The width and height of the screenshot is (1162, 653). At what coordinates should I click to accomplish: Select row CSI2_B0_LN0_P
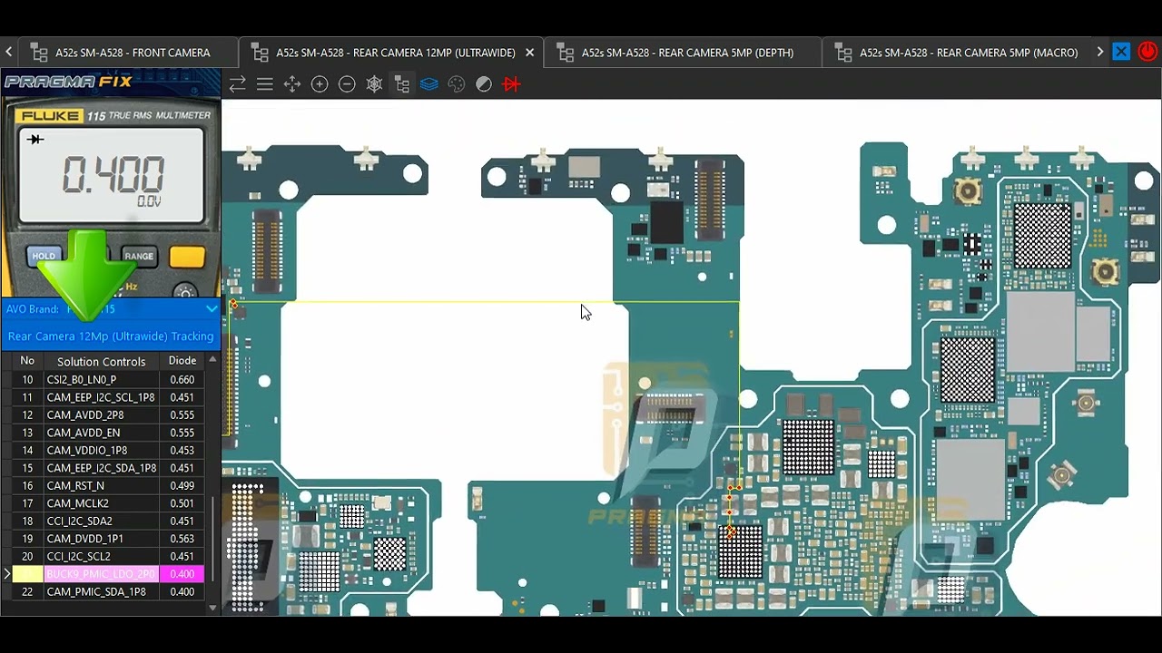pos(109,380)
